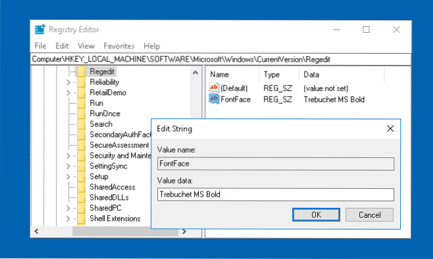Image resolution: width=433 pixels, height=259 pixels.
Task: Select the Regedit key label
Action: (x=102, y=71)
